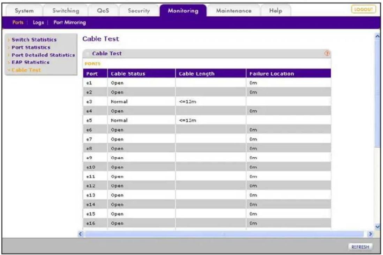This screenshot has height=255, width=383.
Task: Click the vertical scrollbar thumb
Action: 377,93
